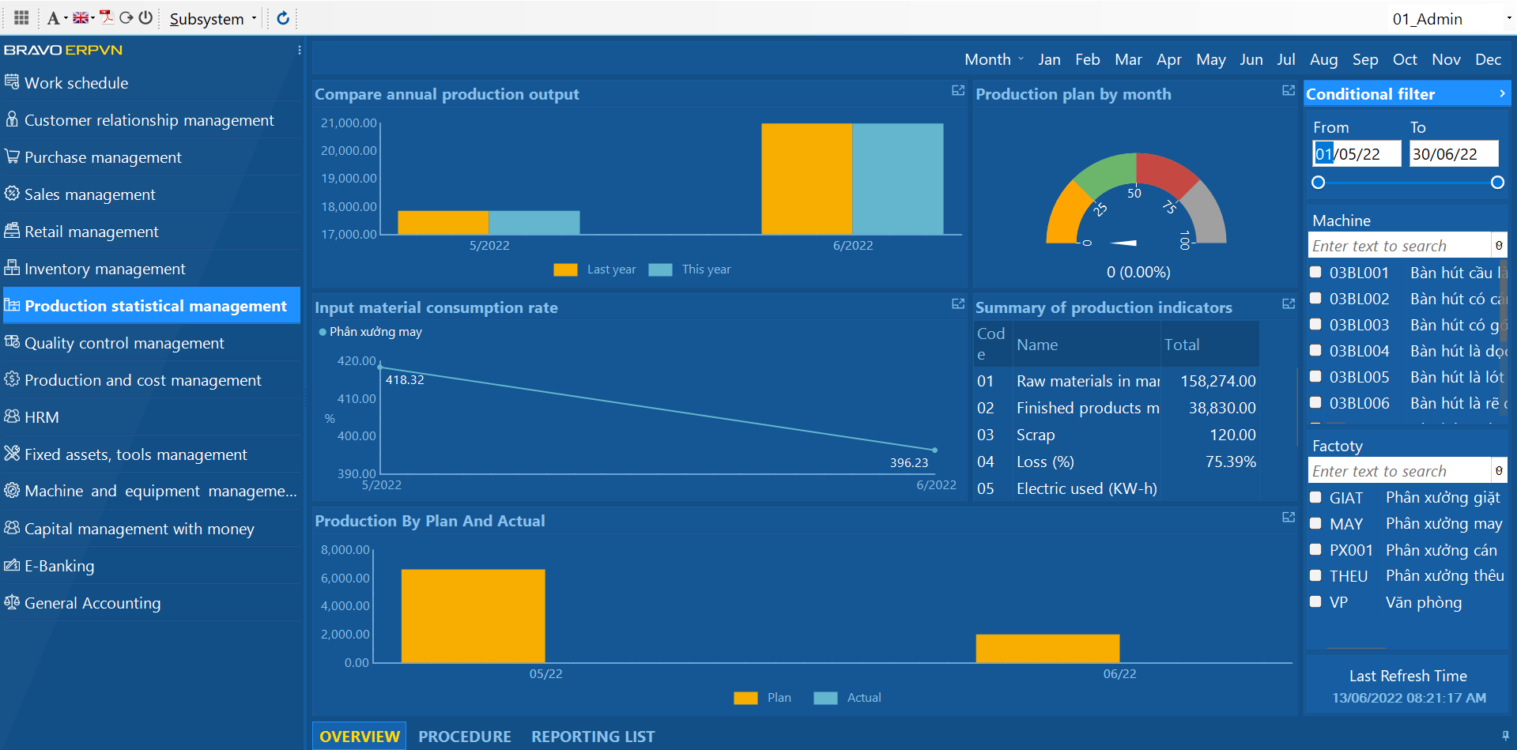Open the apps grid menu icon
Screen dimensions: 1517x750
pyautogui.click(x=21, y=17)
